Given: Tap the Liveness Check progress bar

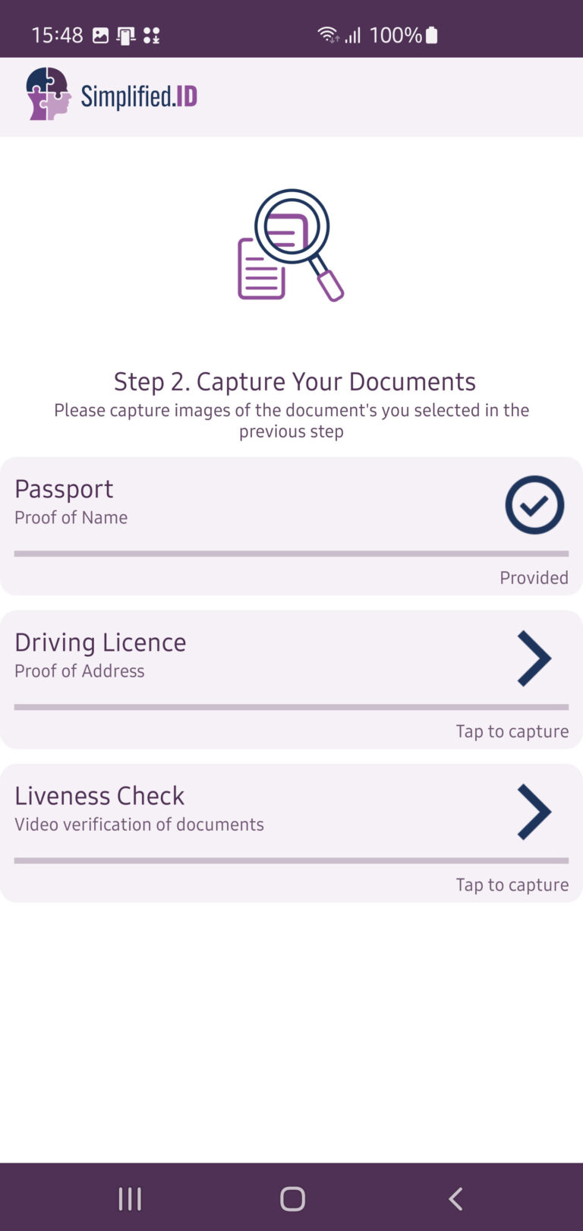Looking at the screenshot, I should [x=291, y=860].
